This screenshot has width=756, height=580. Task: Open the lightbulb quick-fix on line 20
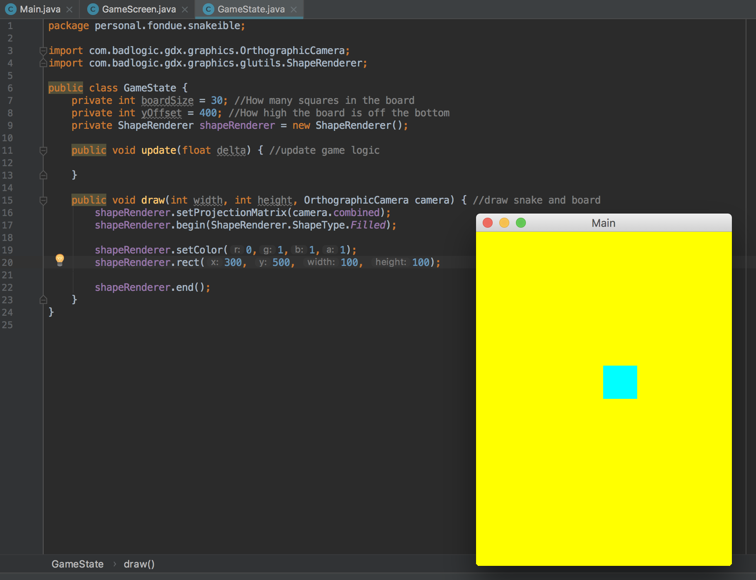point(60,260)
